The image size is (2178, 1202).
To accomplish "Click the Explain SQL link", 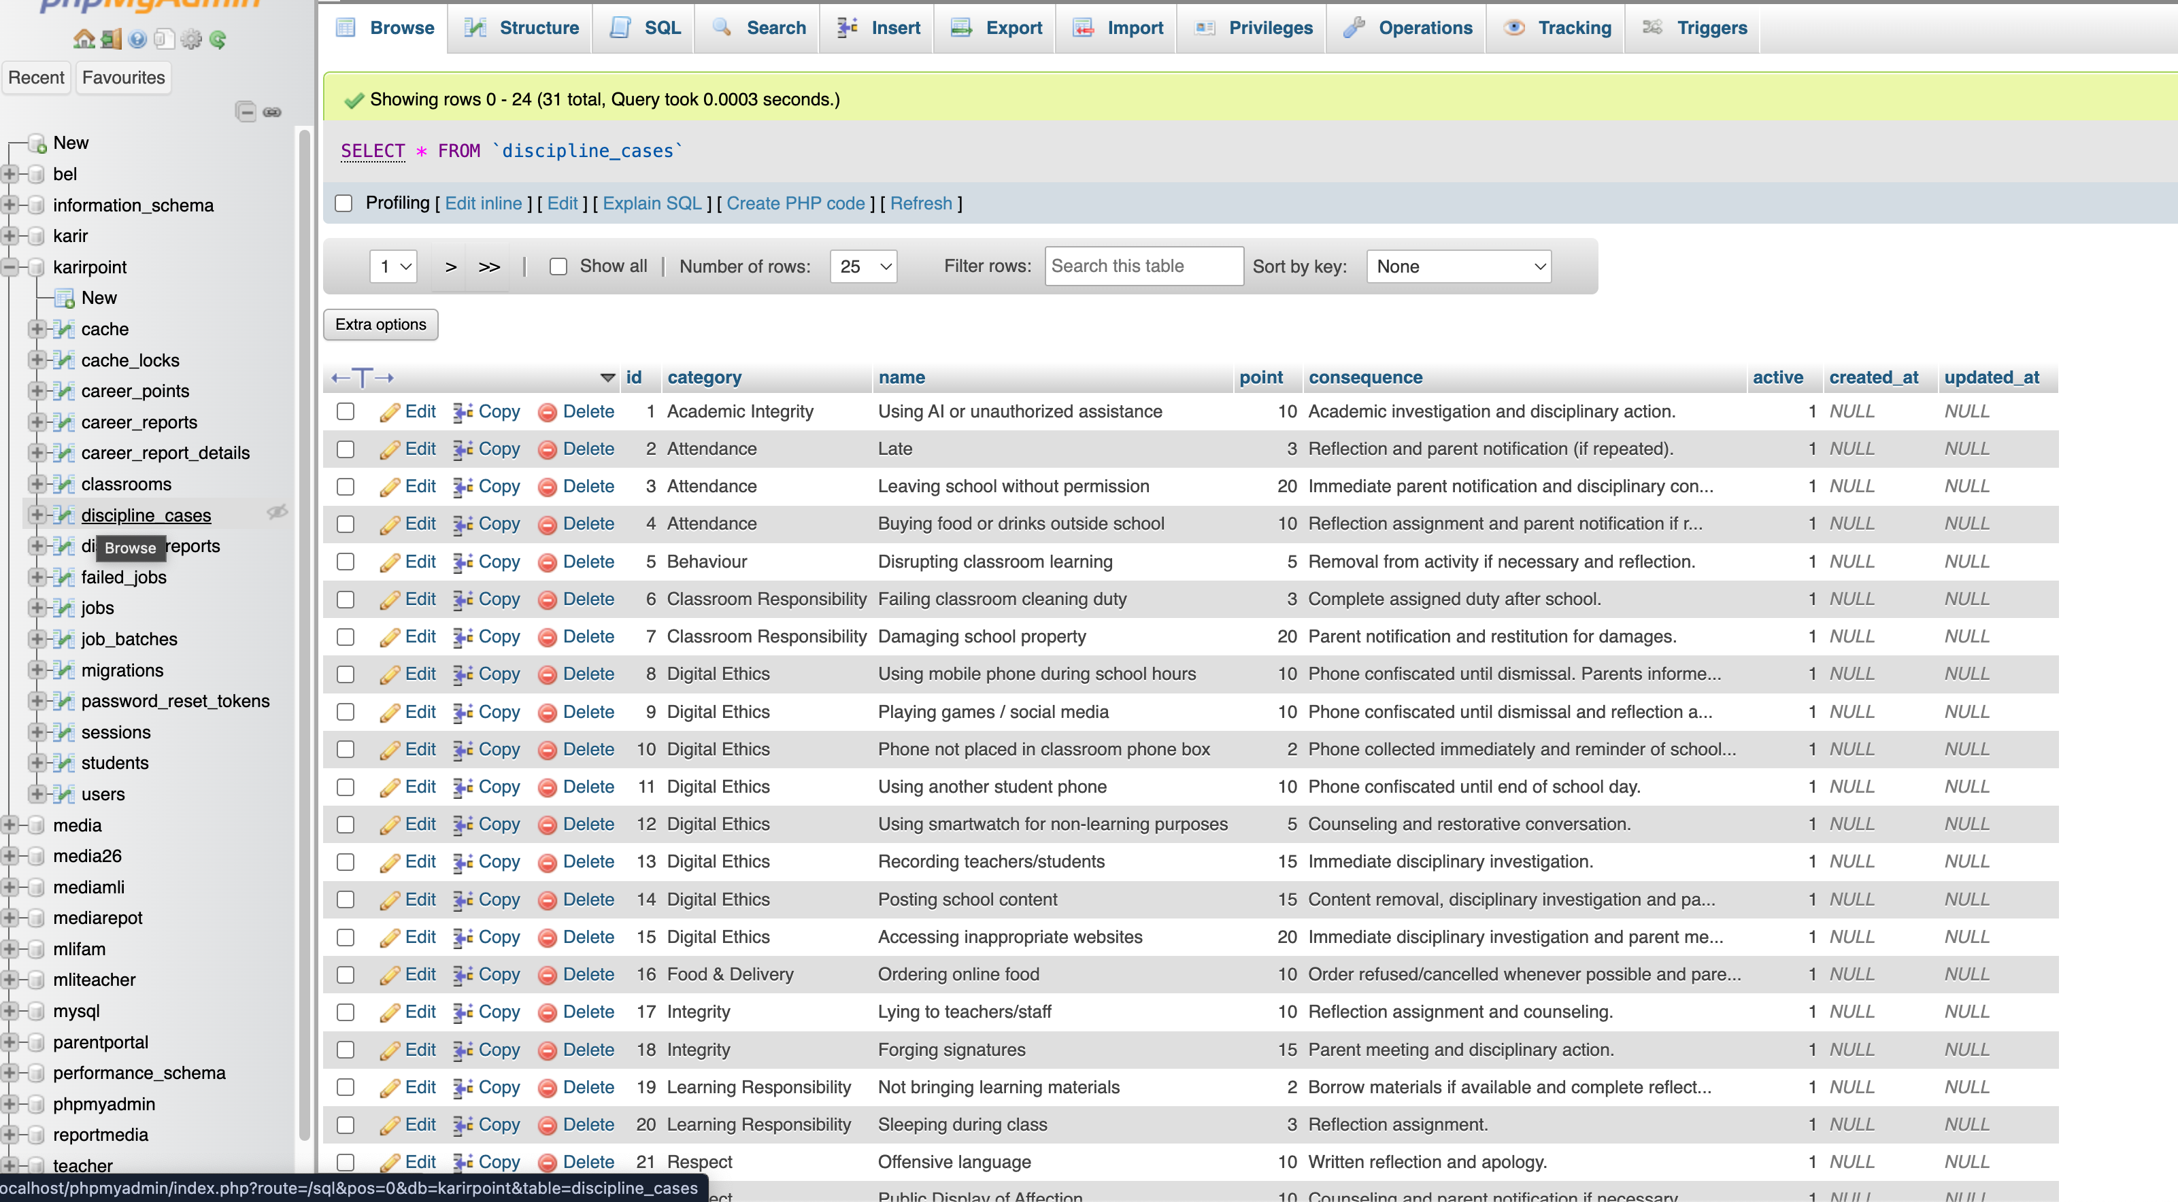I will point(652,203).
